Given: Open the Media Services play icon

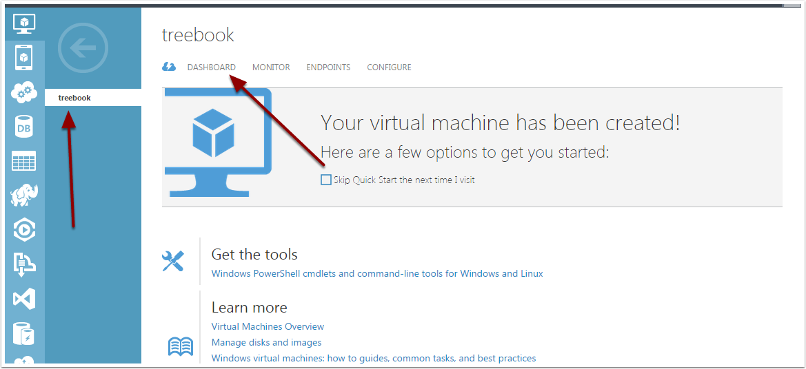Looking at the screenshot, I should pos(24,231).
